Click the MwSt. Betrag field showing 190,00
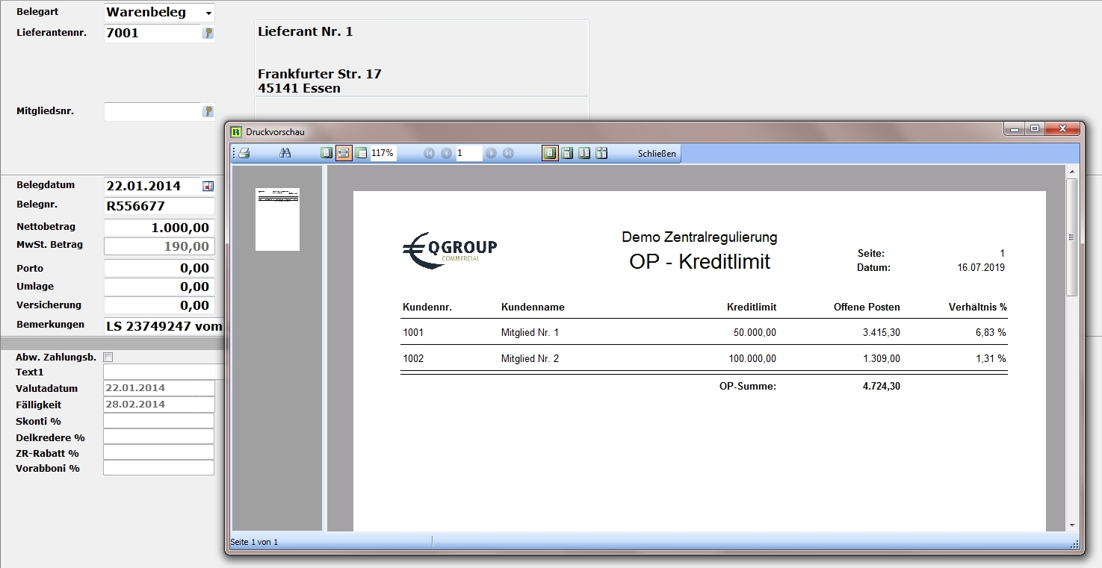 pos(159,246)
